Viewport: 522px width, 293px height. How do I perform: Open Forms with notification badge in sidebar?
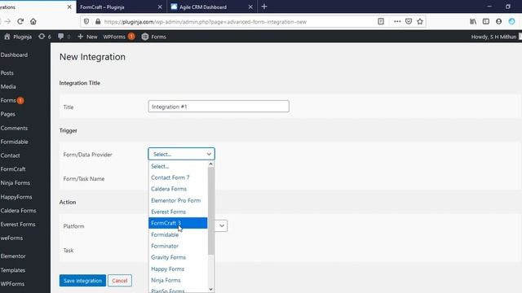tap(12, 100)
